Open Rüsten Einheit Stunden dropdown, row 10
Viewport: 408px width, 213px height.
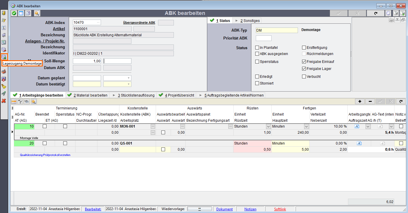(268, 126)
